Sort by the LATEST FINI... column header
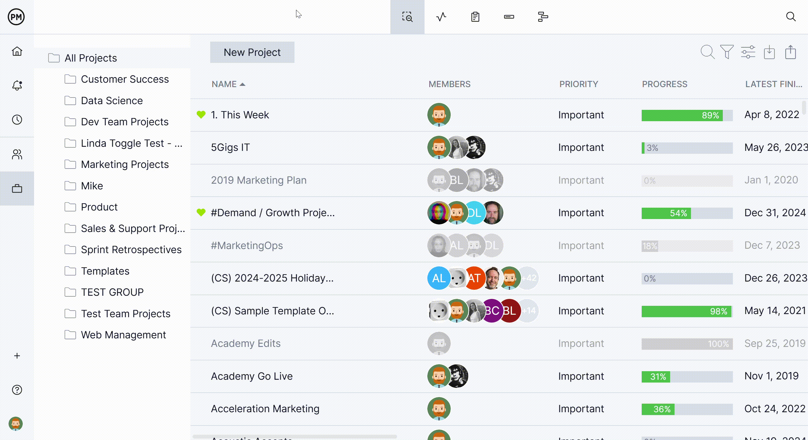Viewport: 808px width, 440px height. 774,84
